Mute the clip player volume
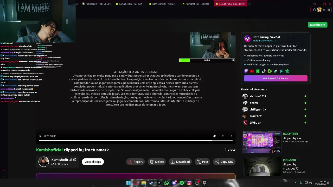333x187 pixels. pyautogui.click(x=215, y=136)
